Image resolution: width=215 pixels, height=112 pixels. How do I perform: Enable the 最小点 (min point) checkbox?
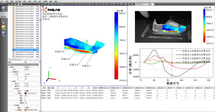(25, 86)
